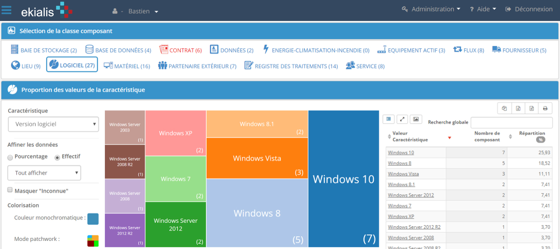Open the Windows Vista table link
The width and height of the screenshot is (560, 249).
click(403, 174)
